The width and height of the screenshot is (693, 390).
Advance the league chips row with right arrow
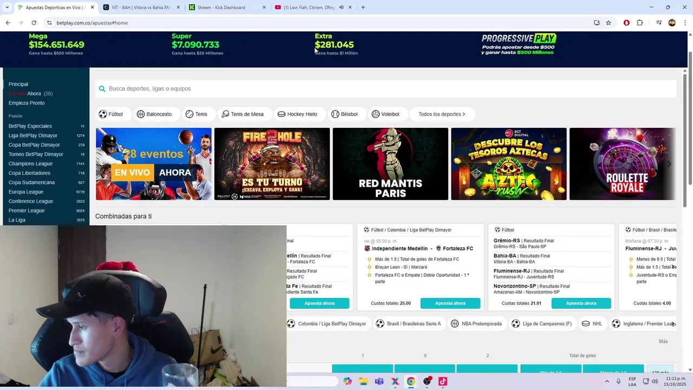coord(672,324)
